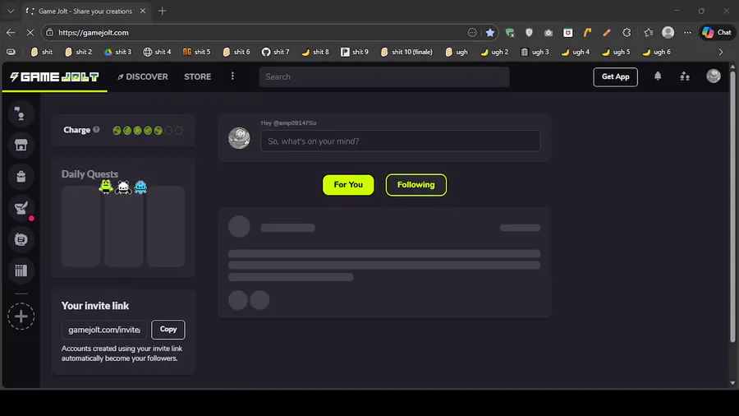Open the DISCOVER page

tap(143, 77)
